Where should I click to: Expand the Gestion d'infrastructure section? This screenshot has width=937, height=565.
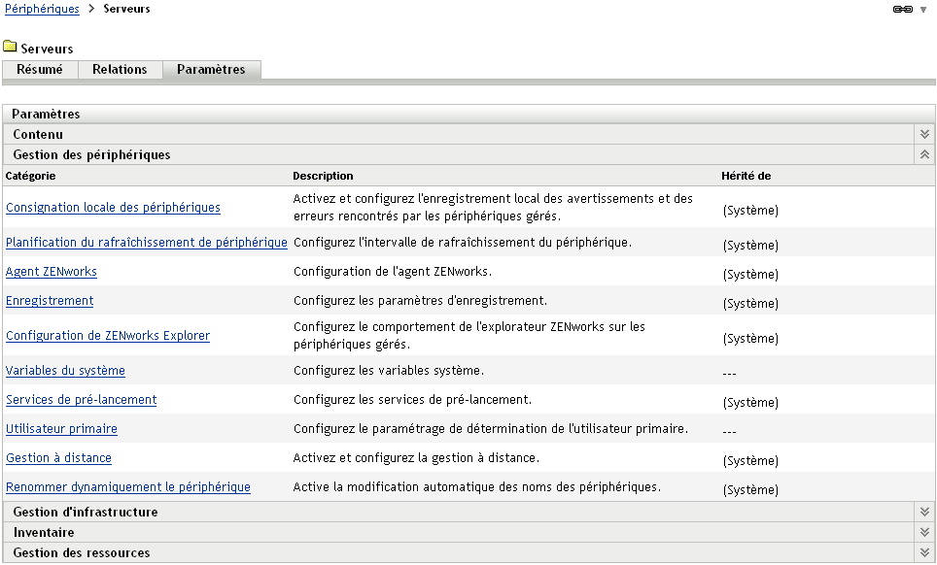923,511
